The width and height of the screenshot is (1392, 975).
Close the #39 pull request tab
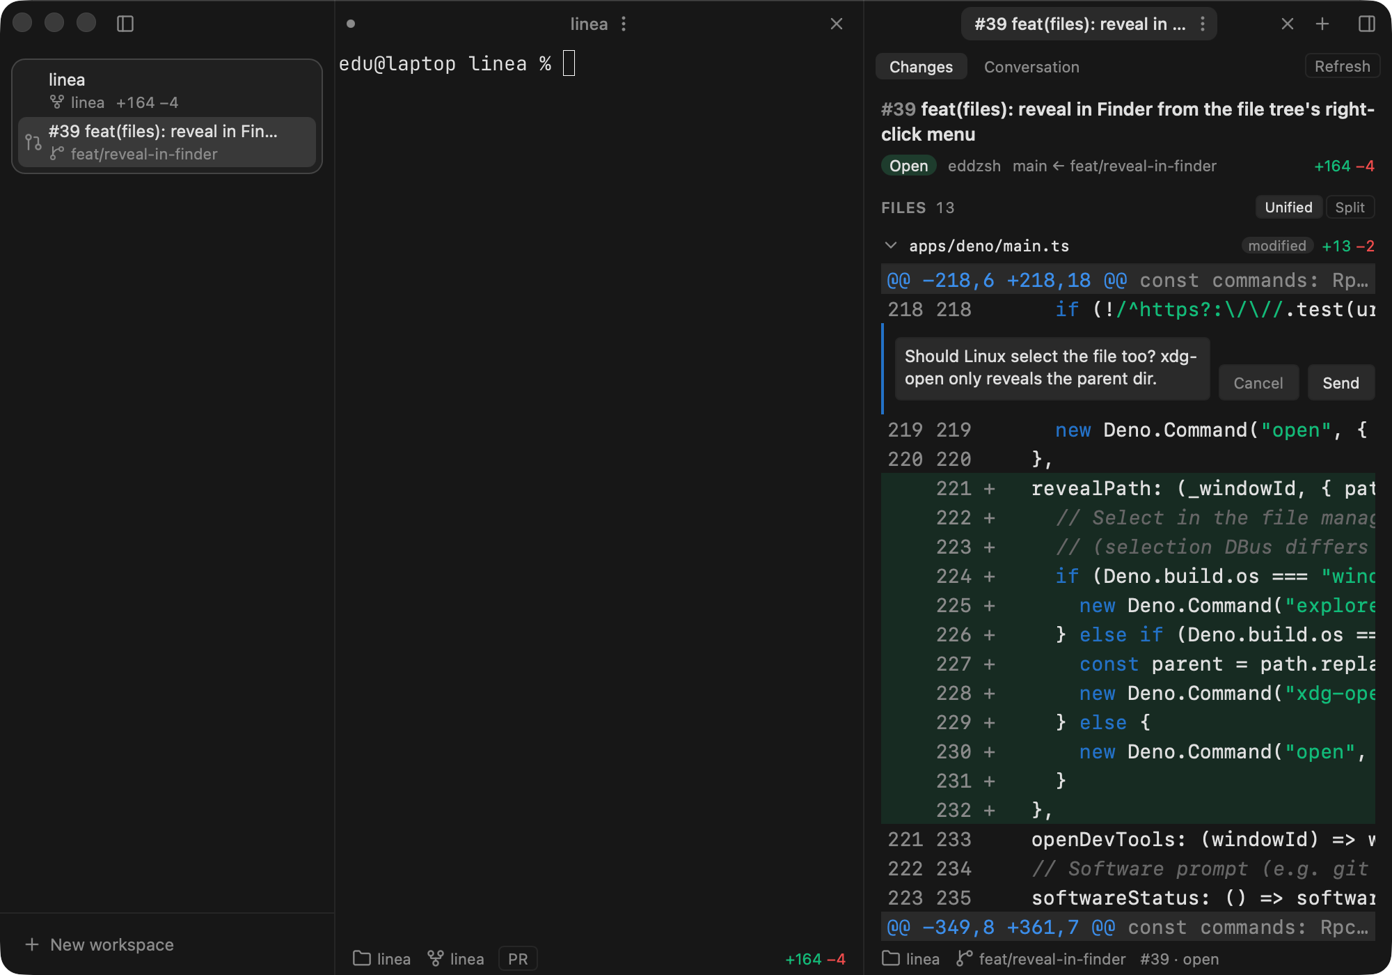1288,24
